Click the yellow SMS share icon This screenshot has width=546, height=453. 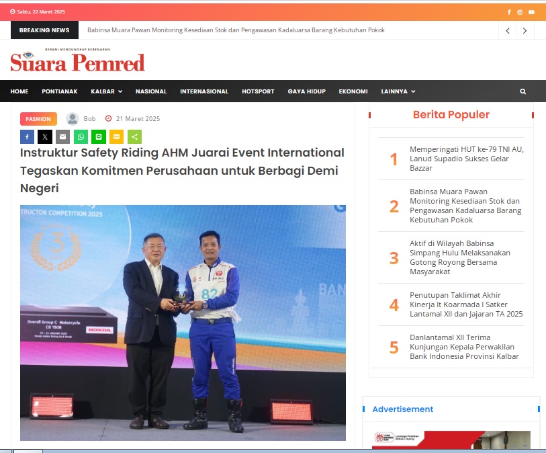point(117,136)
